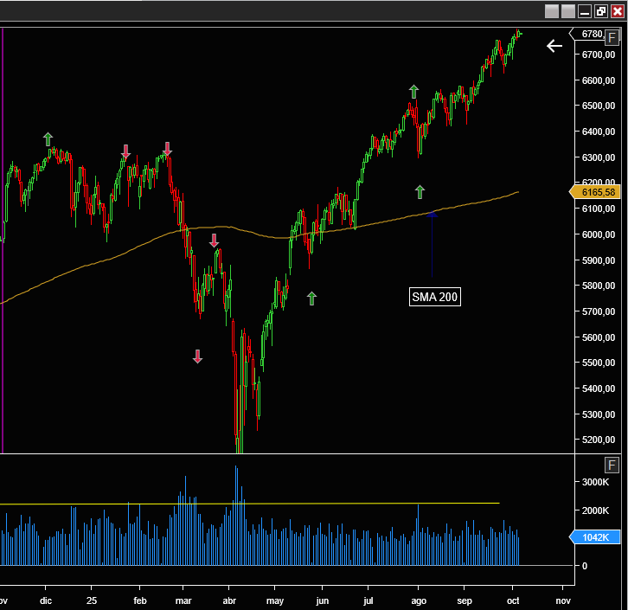The image size is (628, 610).
Task: Click the F button in the volume panel
Action: pyautogui.click(x=612, y=466)
